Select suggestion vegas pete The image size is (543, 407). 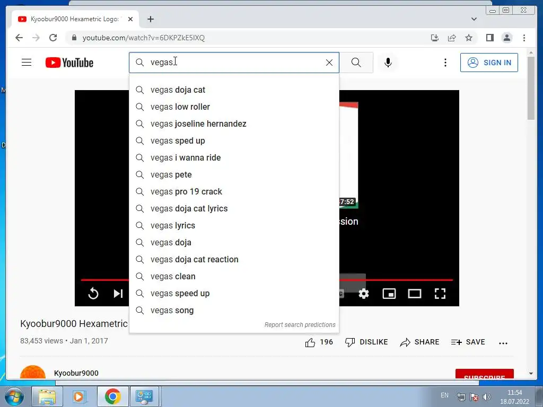pos(234,175)
